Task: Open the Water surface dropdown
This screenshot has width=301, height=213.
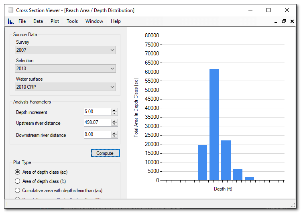Action: pyautogui.click(x=66, y=87)
